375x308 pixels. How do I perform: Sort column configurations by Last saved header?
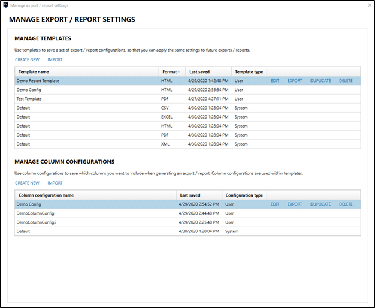click(199, 195)
